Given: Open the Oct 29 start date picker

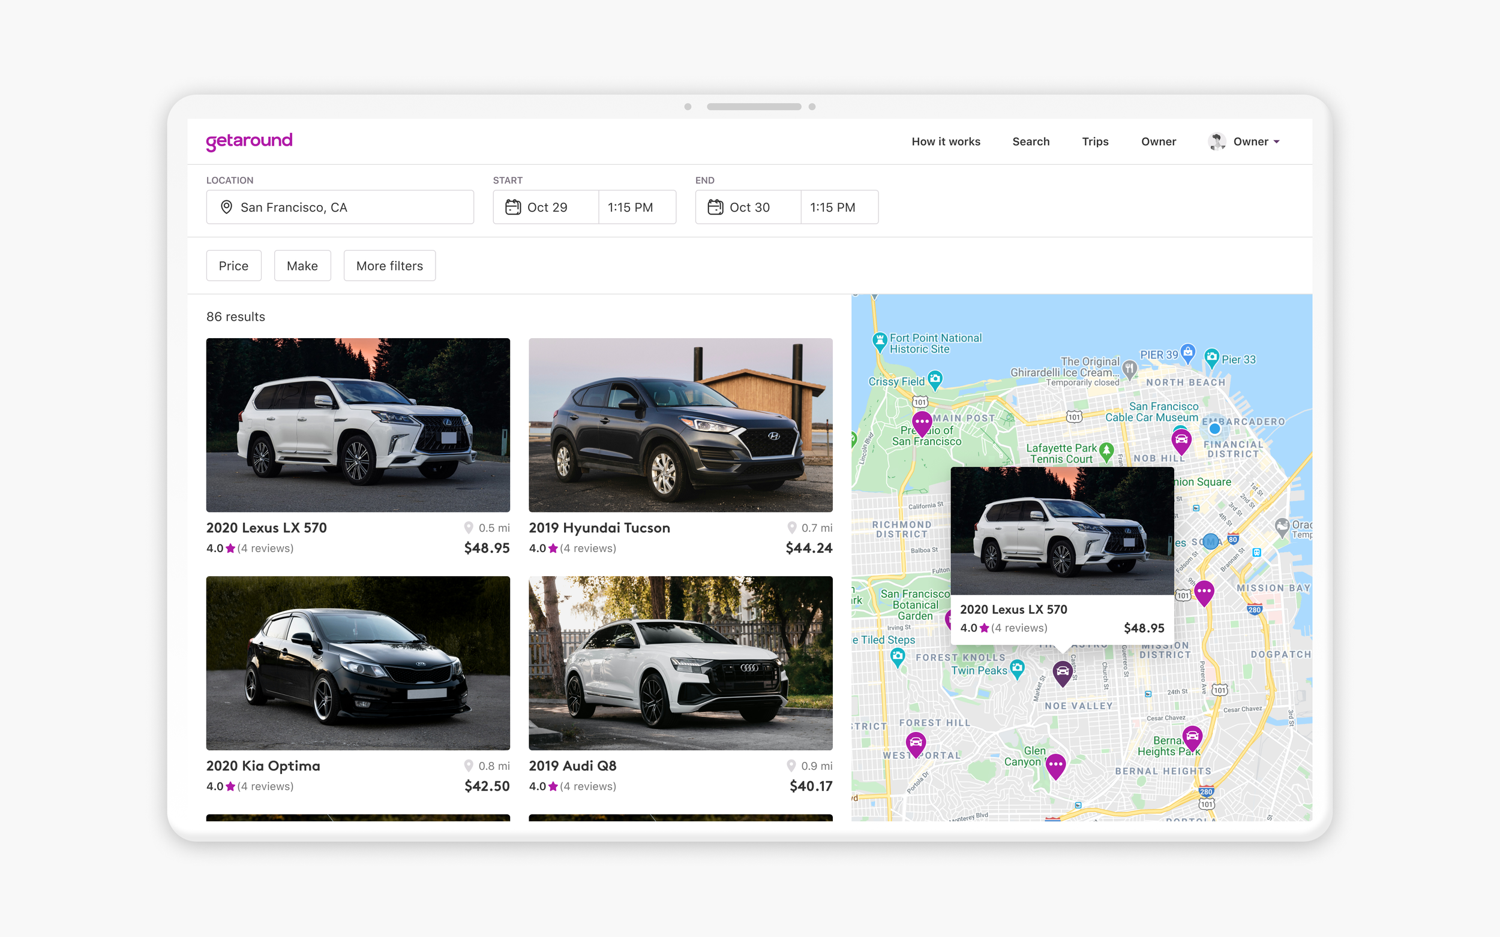Looking at the screenshot, I should (545, 207).
